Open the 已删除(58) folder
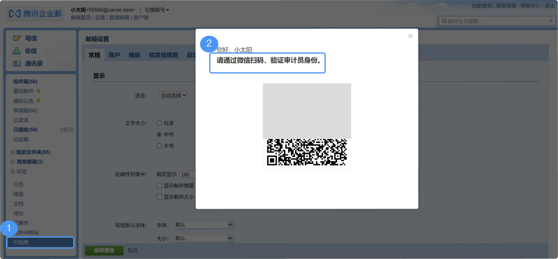Image resolution: width=558 pixels, height=259 pixels. click(x=25, y=129)
